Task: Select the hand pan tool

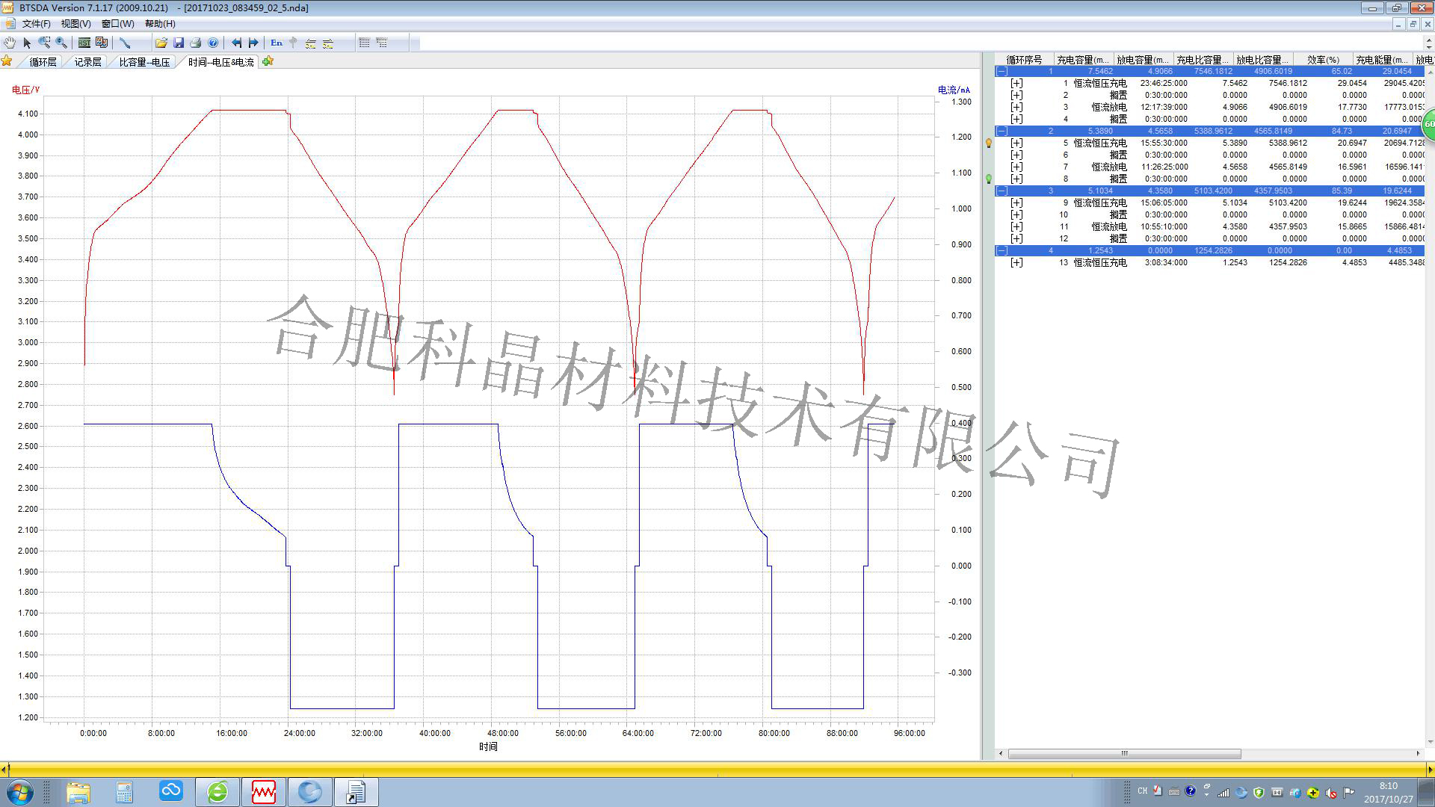Action: tap(9, 43)
